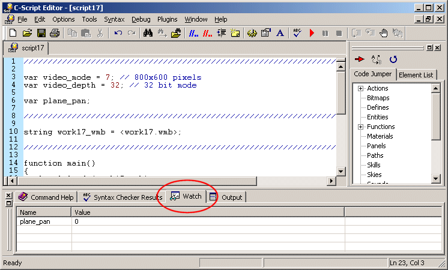Screen dimensions: 448x270
Task: Switch to the Output tab
Action: click(227, 197)
